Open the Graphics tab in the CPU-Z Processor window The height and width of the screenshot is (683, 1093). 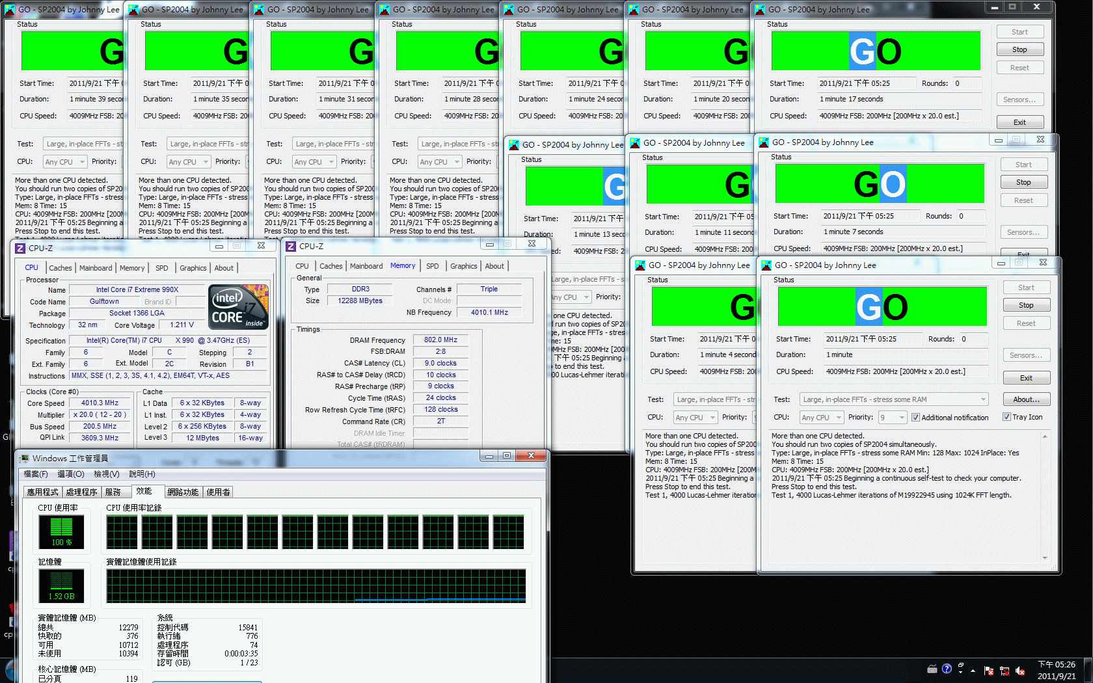(193, 268)
